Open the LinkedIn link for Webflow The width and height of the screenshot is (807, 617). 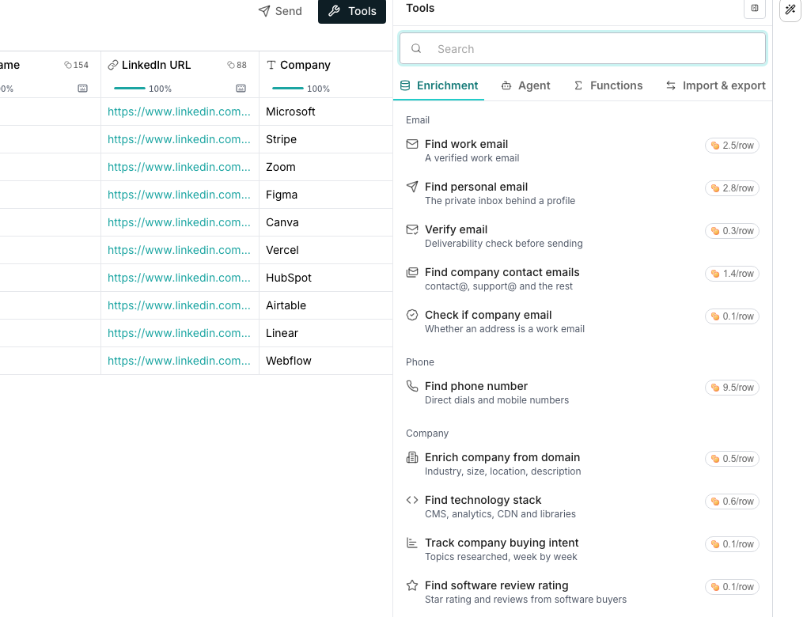179,361
